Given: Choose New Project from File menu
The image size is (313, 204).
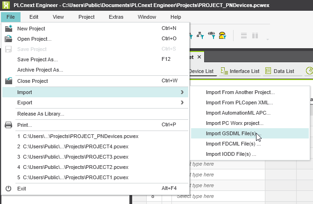Looking at the screenshot, I should [x=95, y=29].
